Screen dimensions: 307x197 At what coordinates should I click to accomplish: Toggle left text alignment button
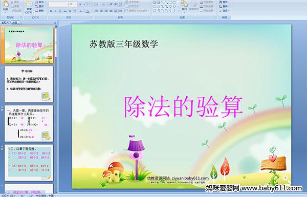97,11
